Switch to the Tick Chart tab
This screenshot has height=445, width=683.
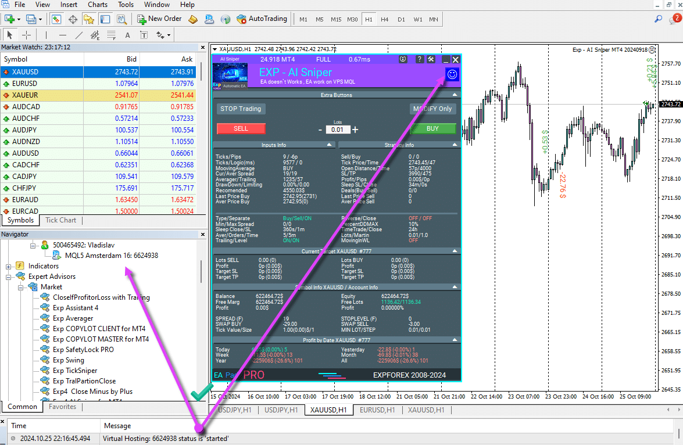coord(60,220)
